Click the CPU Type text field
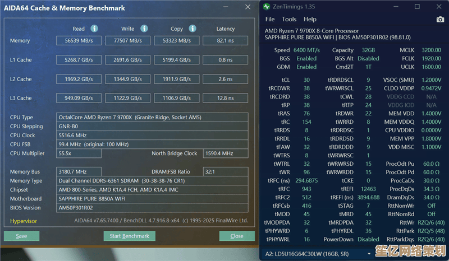 coord(153,118)
